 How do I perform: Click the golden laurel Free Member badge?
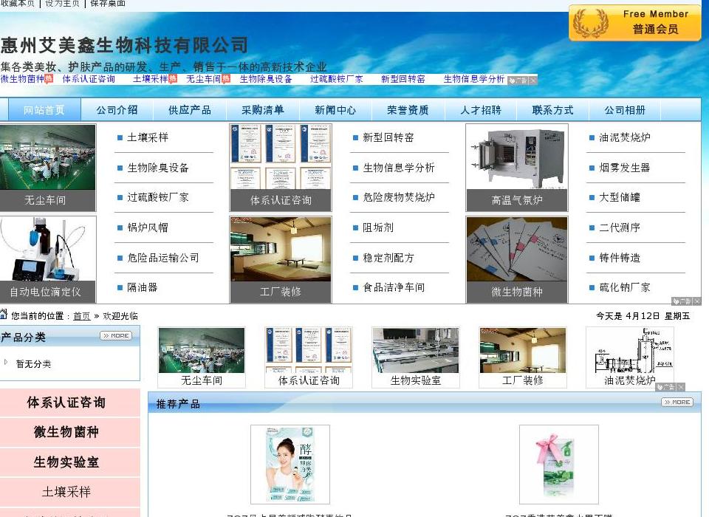point(635,23)
